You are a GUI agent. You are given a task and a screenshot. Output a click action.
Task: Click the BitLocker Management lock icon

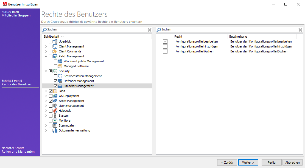(60, 86)
